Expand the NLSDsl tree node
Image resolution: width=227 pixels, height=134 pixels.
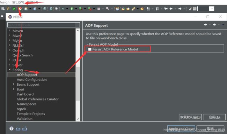click(9, 45)
